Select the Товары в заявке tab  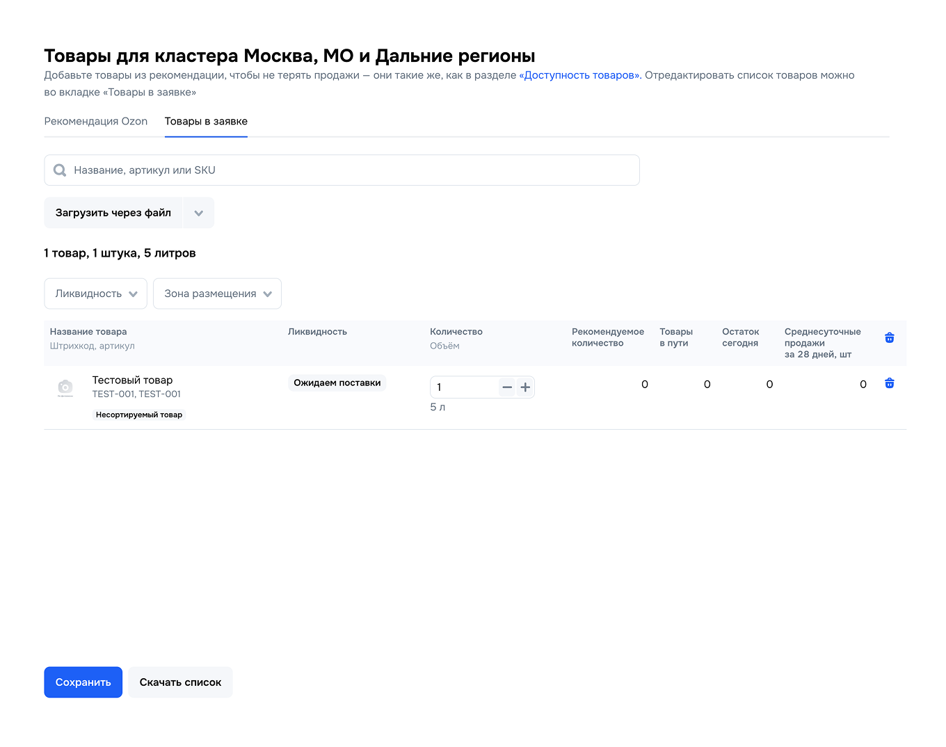[206, 121]
